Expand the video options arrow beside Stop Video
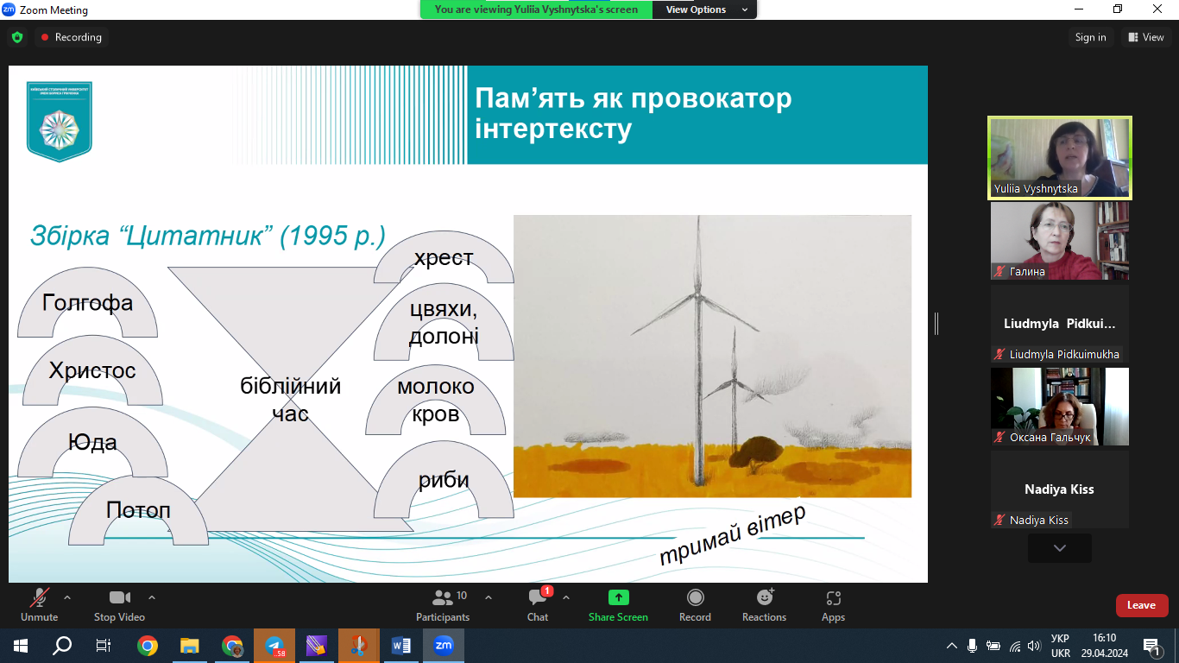Screen dimensions: 1179x663 [x=152, y=597]
